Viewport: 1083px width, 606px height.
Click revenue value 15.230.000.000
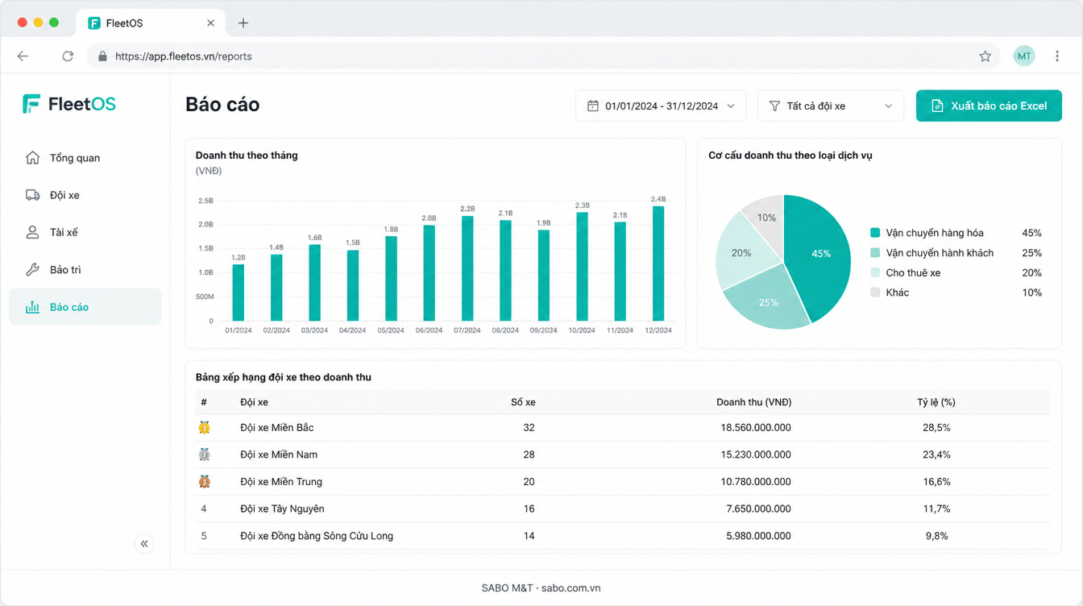[x=756, y=454]
